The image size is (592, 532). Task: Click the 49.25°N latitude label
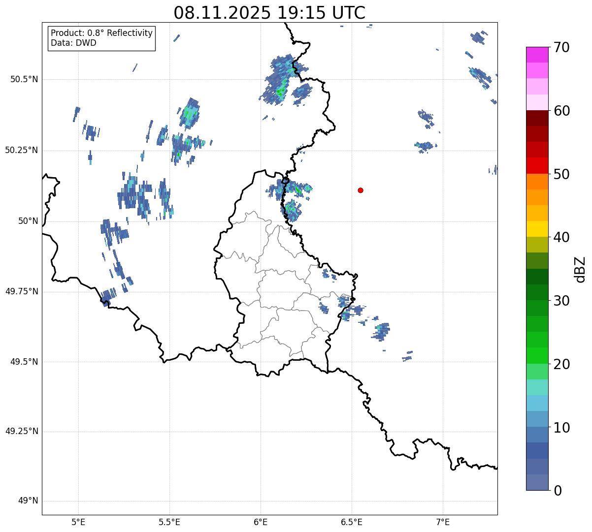pos(22,431)
